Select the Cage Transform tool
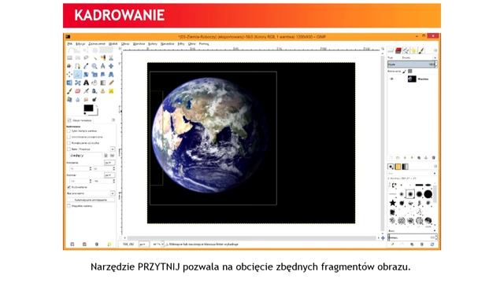 (78, 83)
